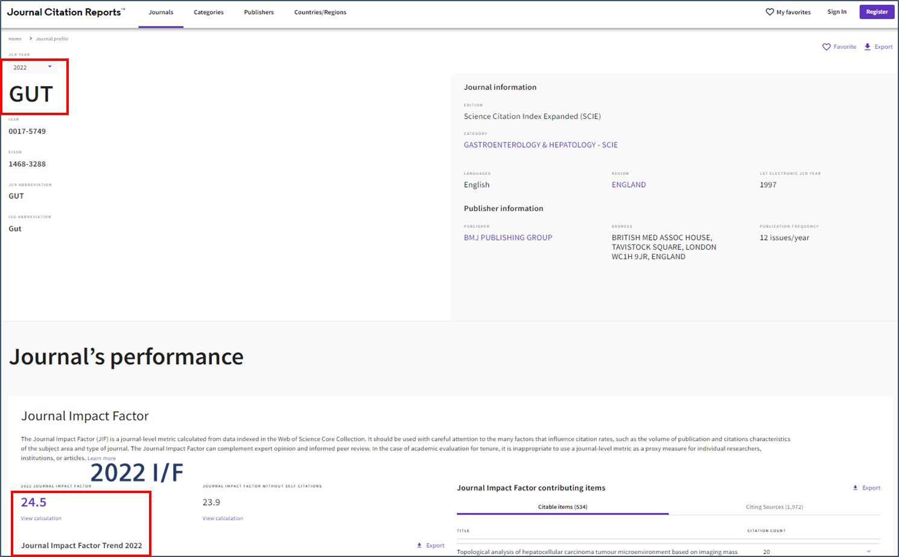Go to Home breadcrumb
The width and height of the screenshot is (899, 557).
15,39
